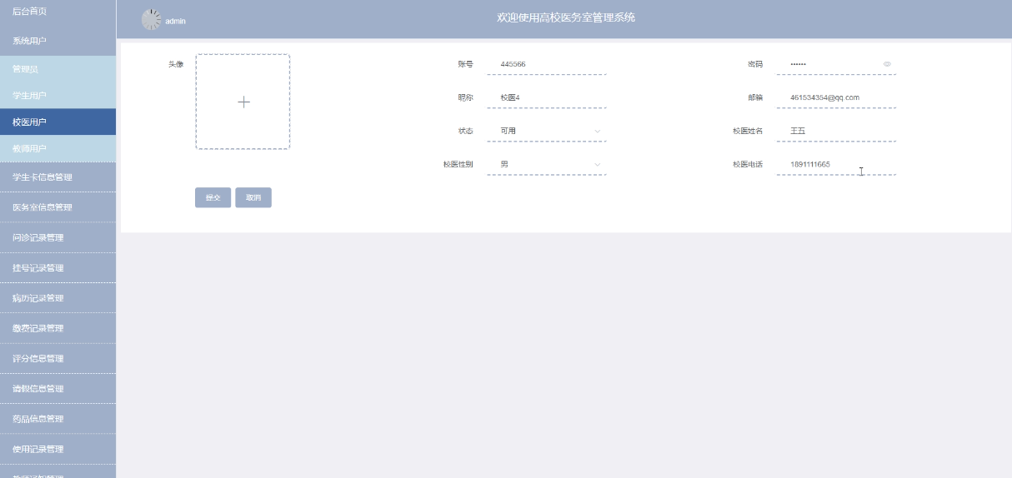Select 学生用户 submenu item
The image size is (1012, 478).
(58, 95)
